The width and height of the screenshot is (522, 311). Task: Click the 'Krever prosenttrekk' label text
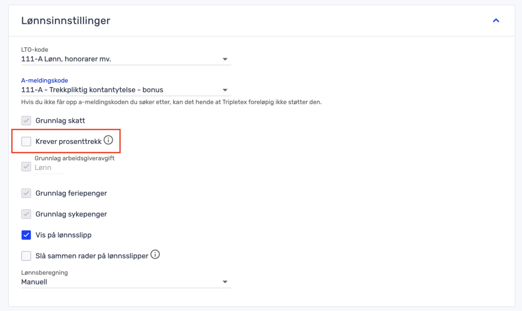(x=68, y=142)
